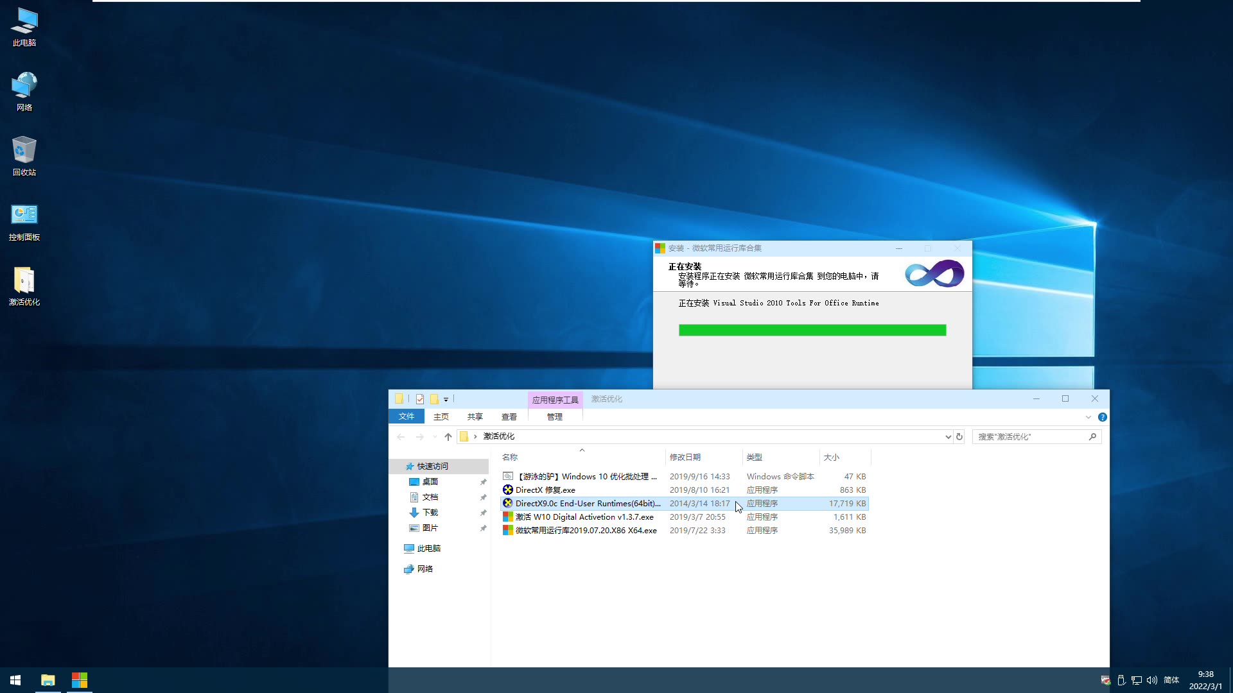Unpin 图片 from Quick access
This screenshot has width=1233, height=693.
[483, 528]
